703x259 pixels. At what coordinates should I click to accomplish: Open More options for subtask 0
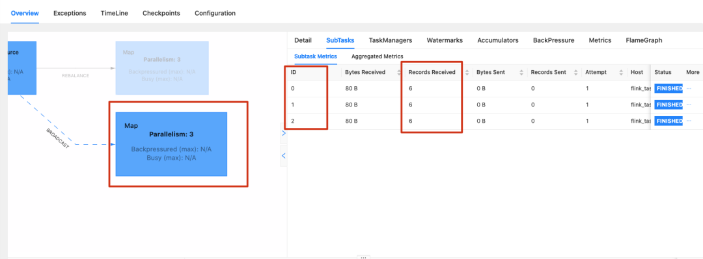[689, 88]
